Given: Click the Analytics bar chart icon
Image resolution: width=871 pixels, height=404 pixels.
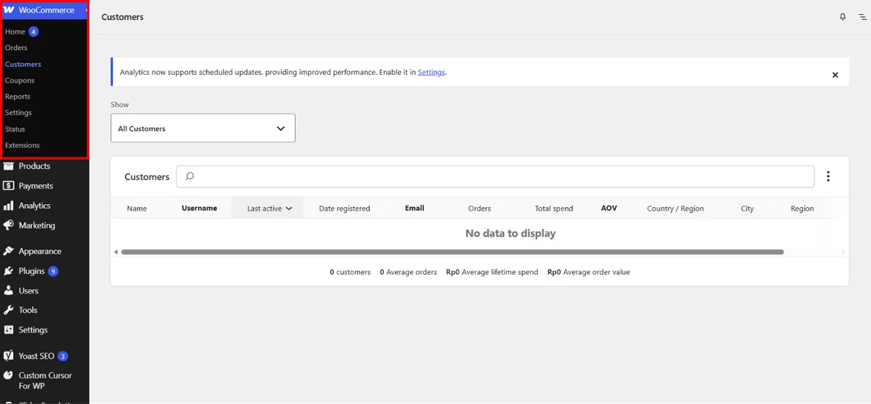Looking at the screenshot, I should tap(9, 206).
